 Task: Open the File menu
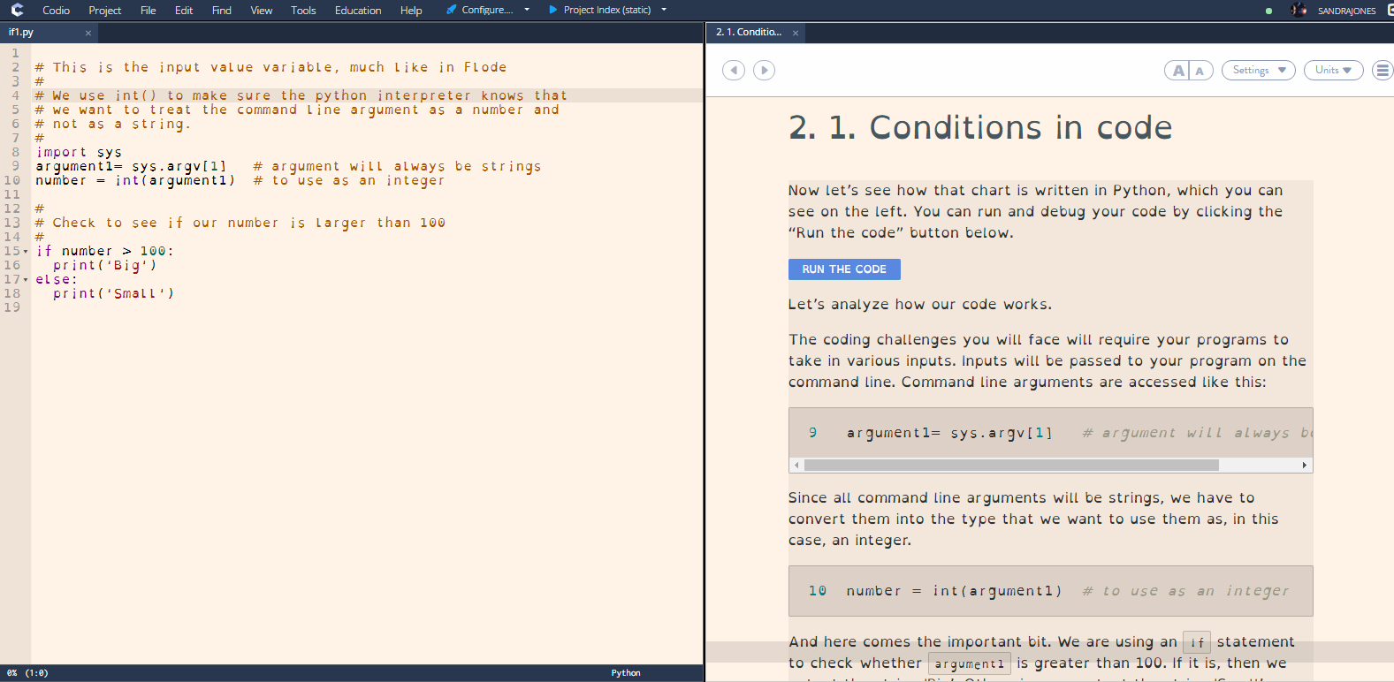coord(149,11)
